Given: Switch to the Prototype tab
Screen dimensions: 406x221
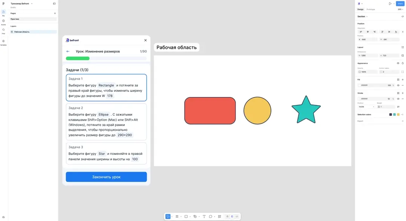Looking at the screenshot, I should (x=371, y=9).
